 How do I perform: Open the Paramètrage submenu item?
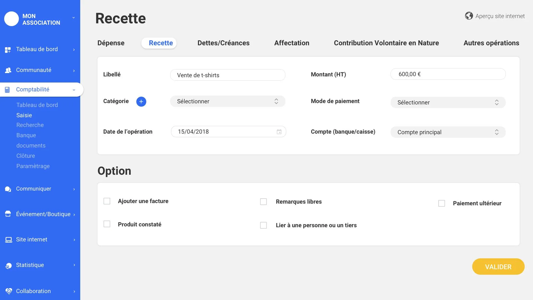point(33,166)
